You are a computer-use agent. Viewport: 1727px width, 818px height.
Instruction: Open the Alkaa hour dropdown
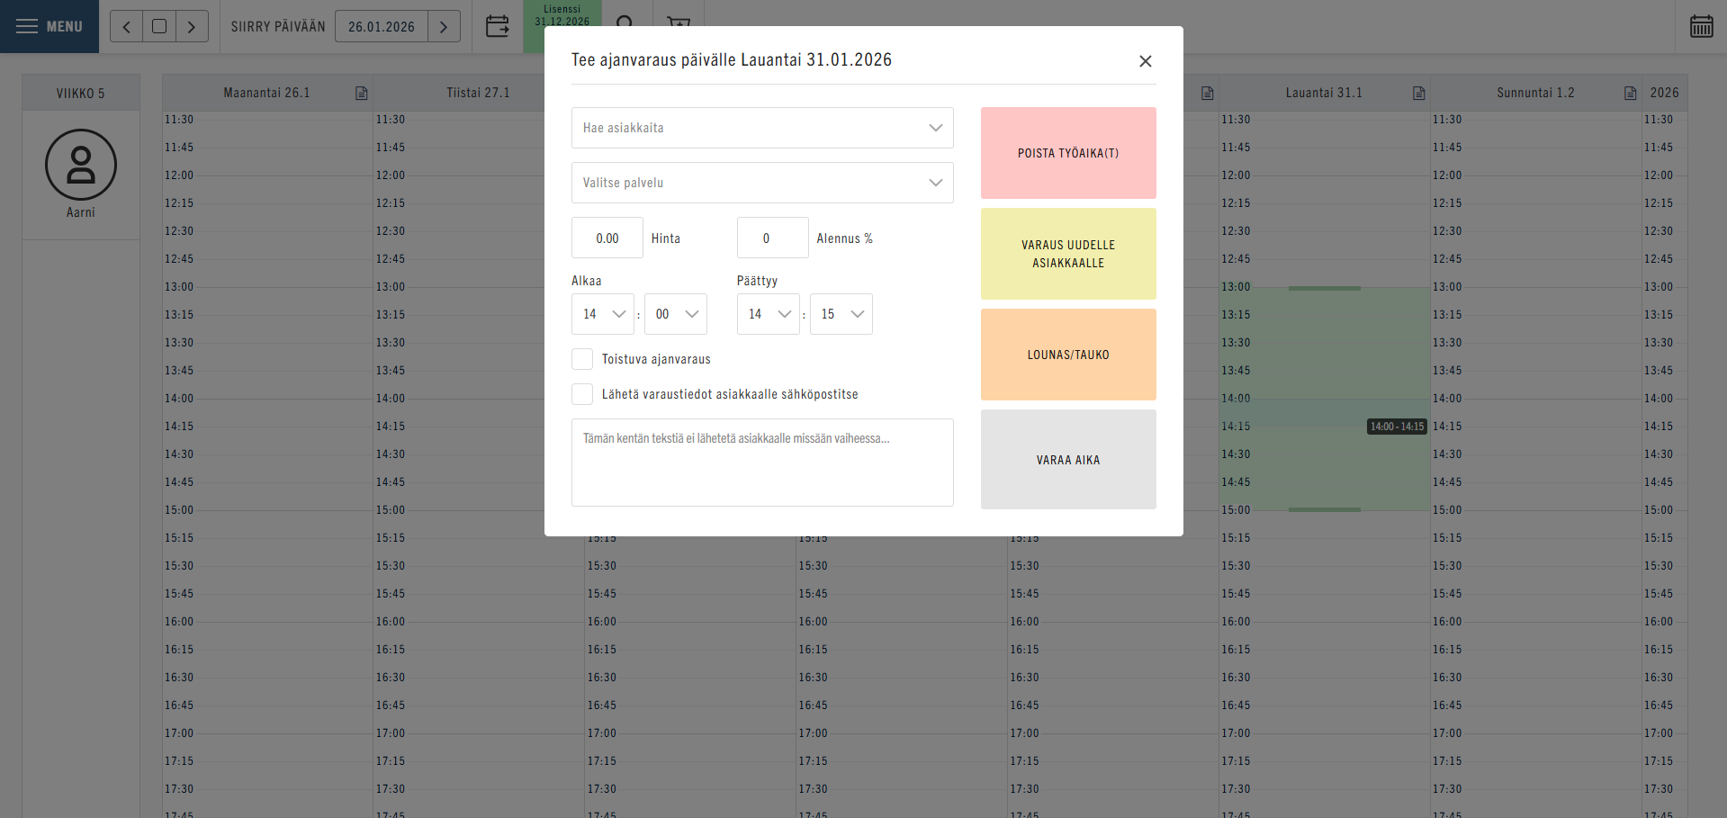(602, 314)
